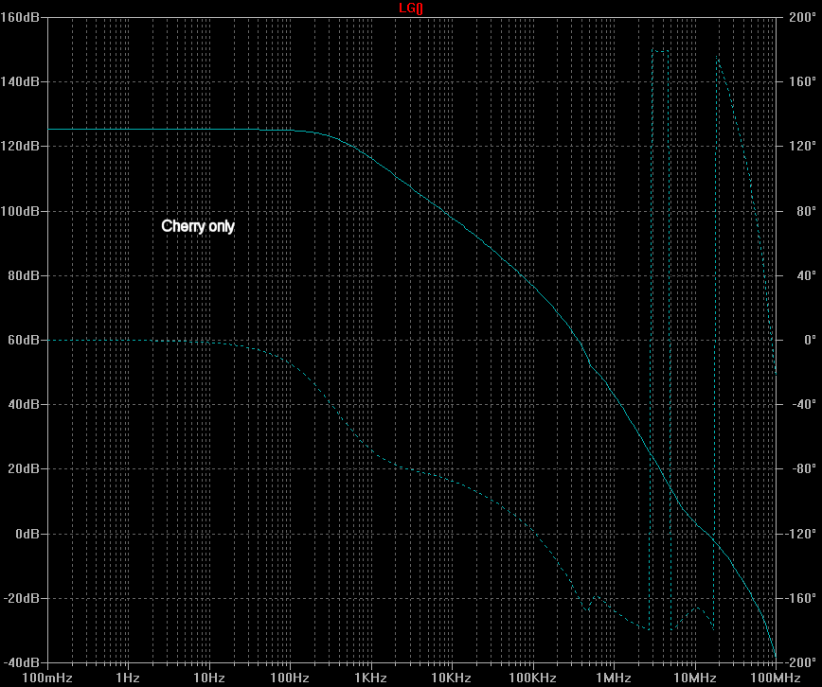Click the 80° phase axis label
The image size is (822, 687).
click(x=806, y=211)
